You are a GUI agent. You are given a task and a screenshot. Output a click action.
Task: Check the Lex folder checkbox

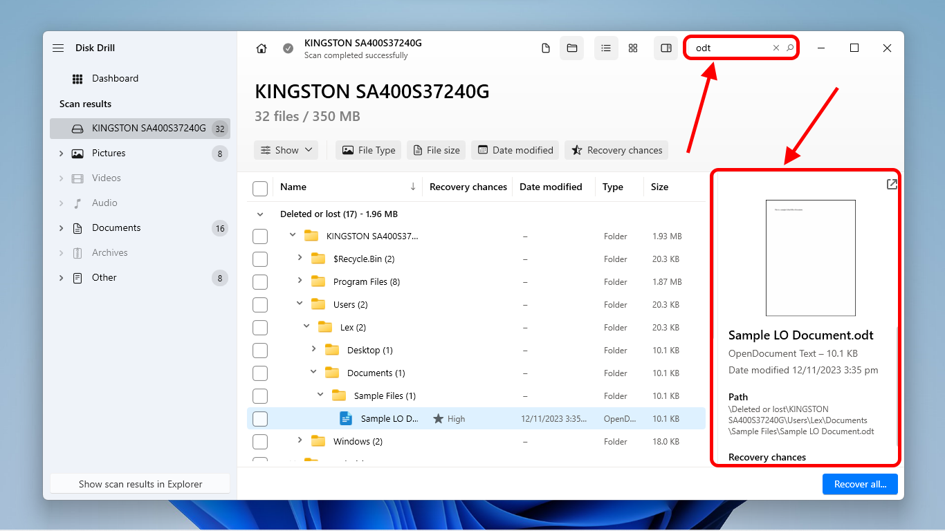[x=260, y=328]
